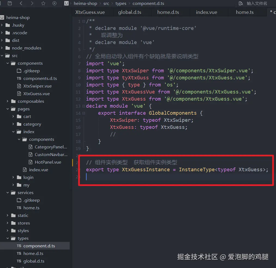Open index.vue under pages index

coord(38,170)
